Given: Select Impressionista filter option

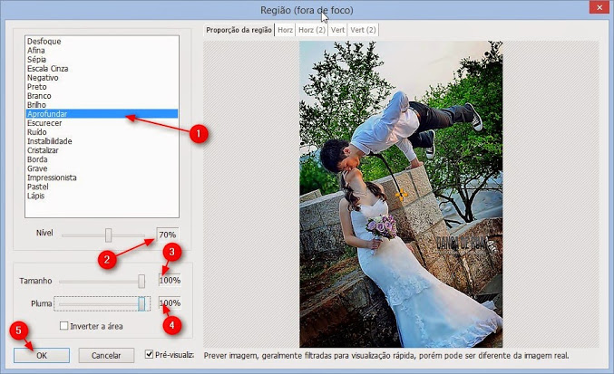Looking at the screenshot, I should click(x=53, y=177).
